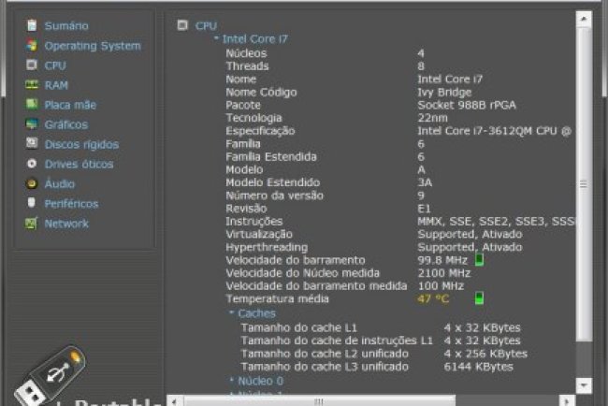Select the Drives óticos disc icon

click(32, 164)
